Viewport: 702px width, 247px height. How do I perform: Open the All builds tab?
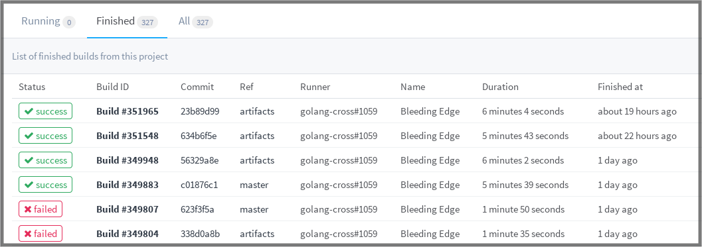coord(195,21)
